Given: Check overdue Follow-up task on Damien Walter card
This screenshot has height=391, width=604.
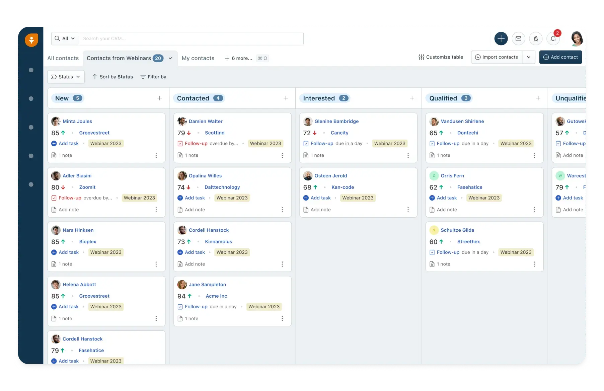Looking at the screenshot, I should tap(180, 144).
